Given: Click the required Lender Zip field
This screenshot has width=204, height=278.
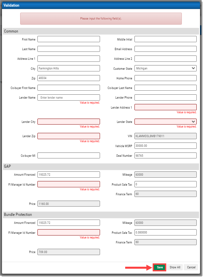Looking at the screenshot, I should pos(69,136).
